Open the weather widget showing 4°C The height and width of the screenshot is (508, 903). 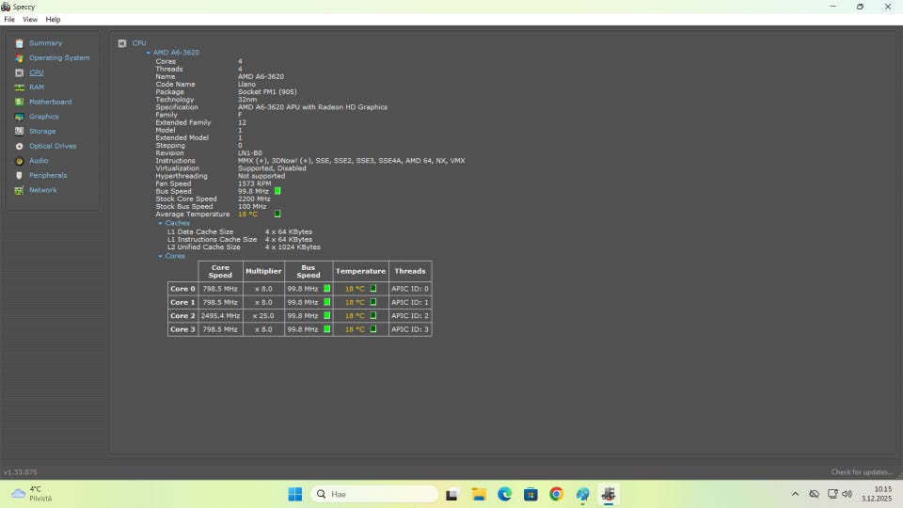pyautogui.click(x=32, y=494)
